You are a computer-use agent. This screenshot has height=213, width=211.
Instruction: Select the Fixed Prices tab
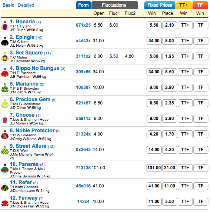[160, 5]
